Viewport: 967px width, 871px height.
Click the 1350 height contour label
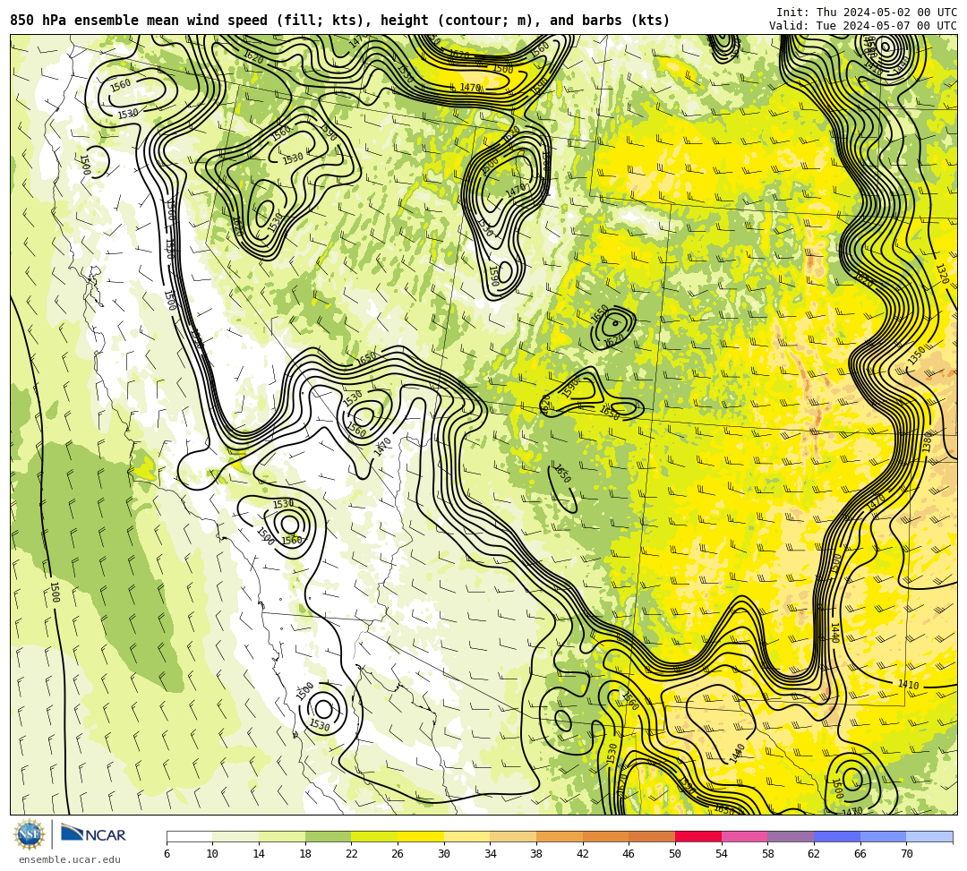click(x=917, y=355)
